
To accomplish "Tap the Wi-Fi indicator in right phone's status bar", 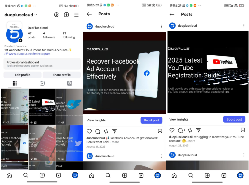I will click(236, 6).
